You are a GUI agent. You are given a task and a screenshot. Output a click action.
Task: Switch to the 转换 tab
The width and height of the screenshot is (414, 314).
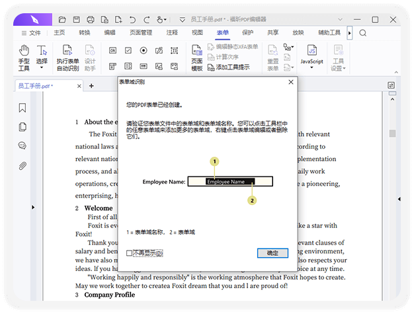click(85, 32)
